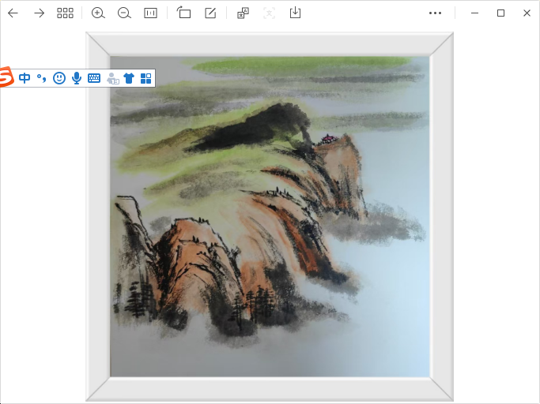
Task: Open the IME skin shirt icon
Action: (x=129, y=78)
